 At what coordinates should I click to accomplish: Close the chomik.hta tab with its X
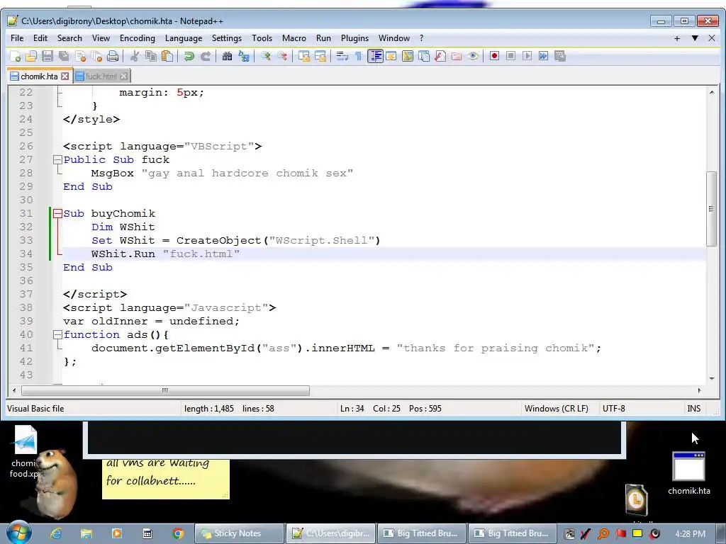[65, 76]
